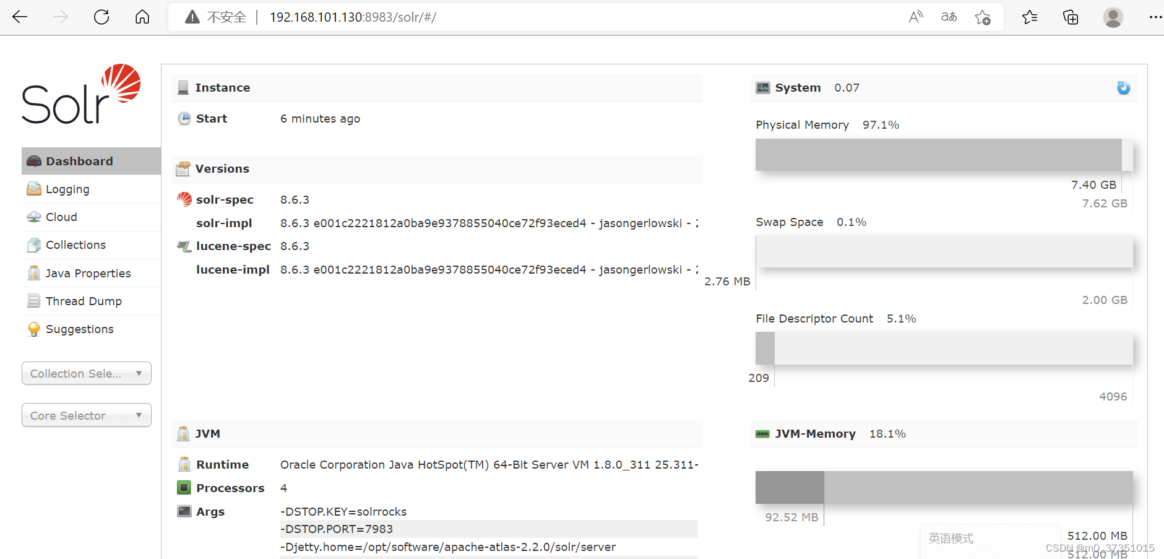The image size is (1164, 559).
Task: Click the Solr logo
Action: (x=81, y=94)
